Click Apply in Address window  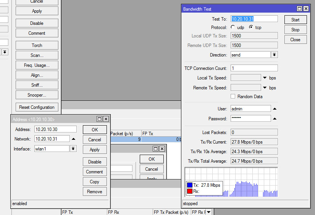tap(95, 150)
